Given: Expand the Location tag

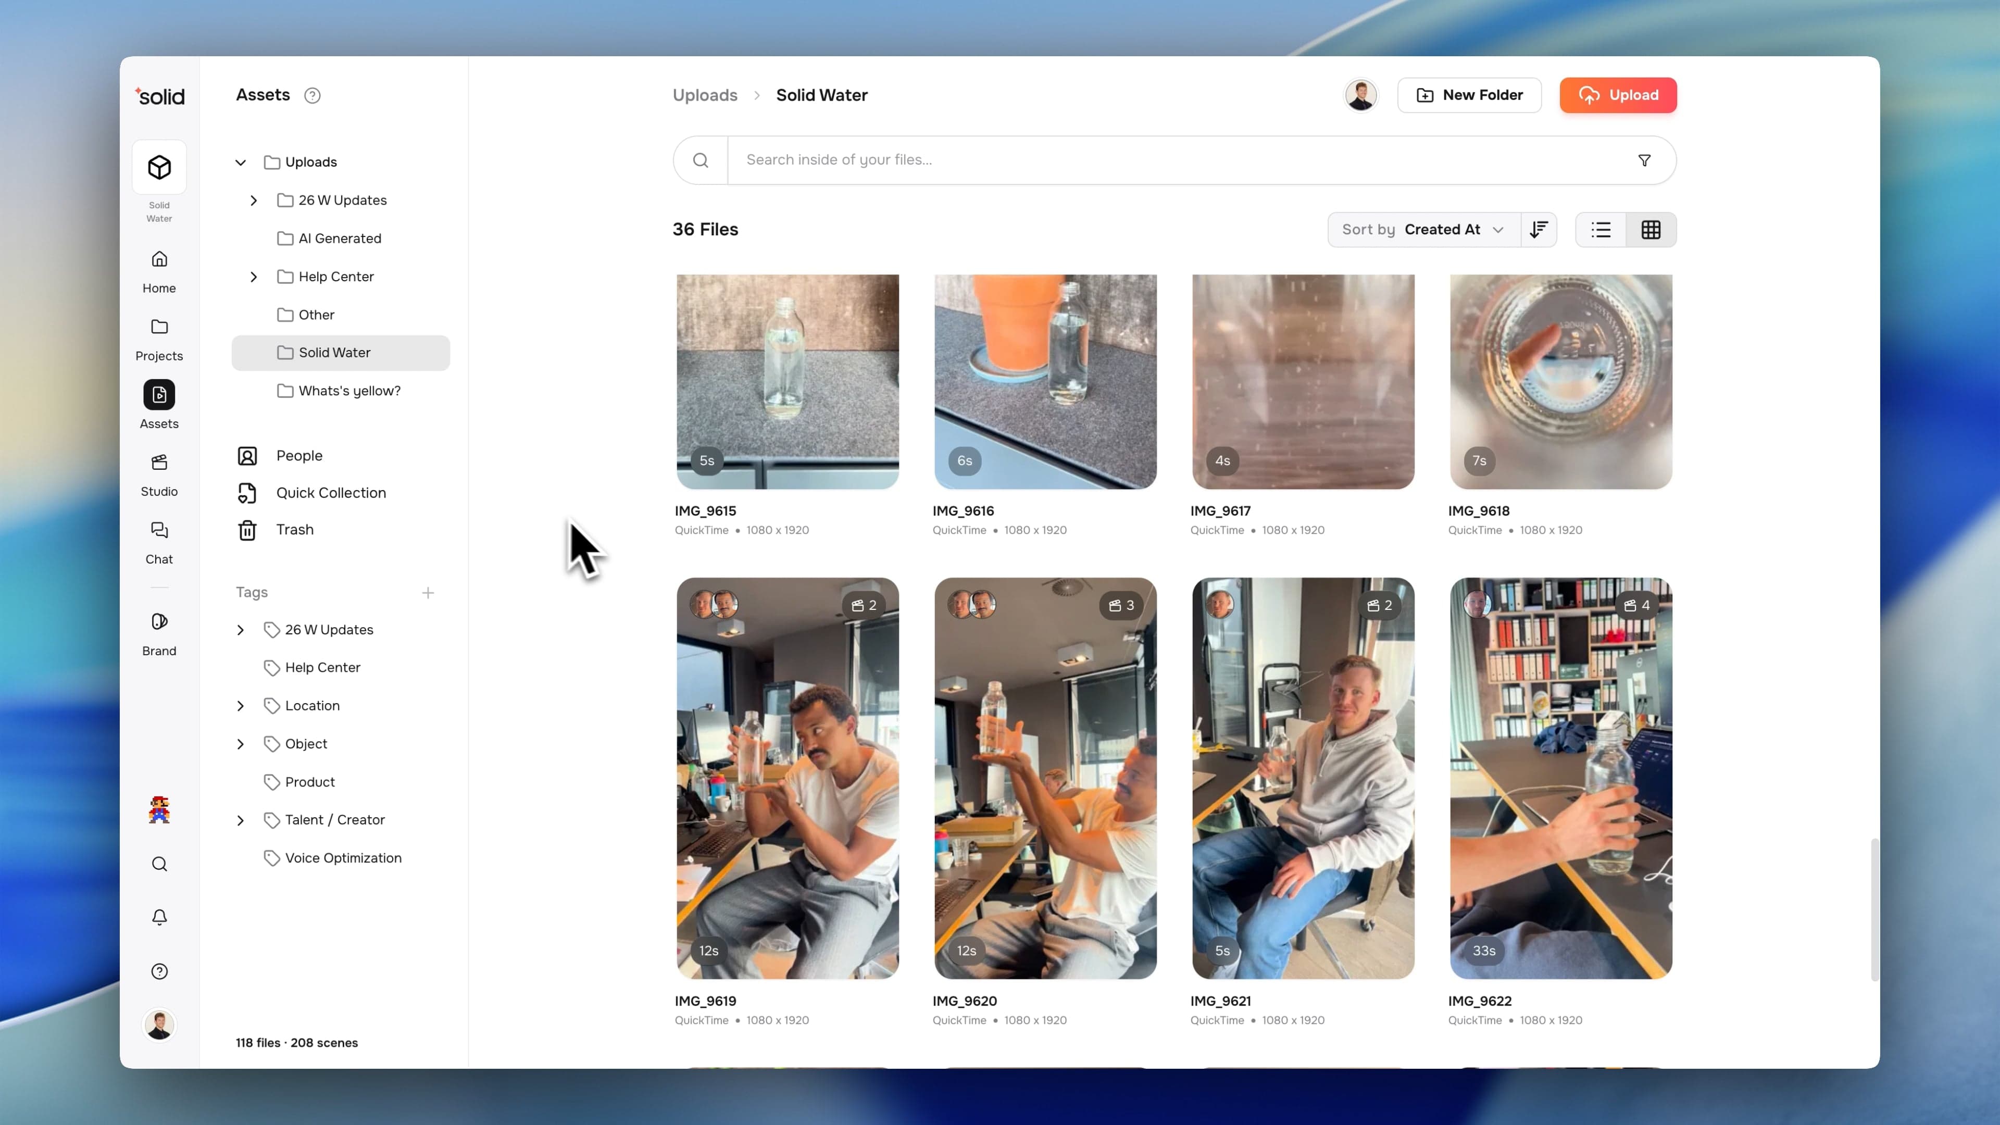Looking at the screenshot, I should pyautogui.click(x=240, y=706).
